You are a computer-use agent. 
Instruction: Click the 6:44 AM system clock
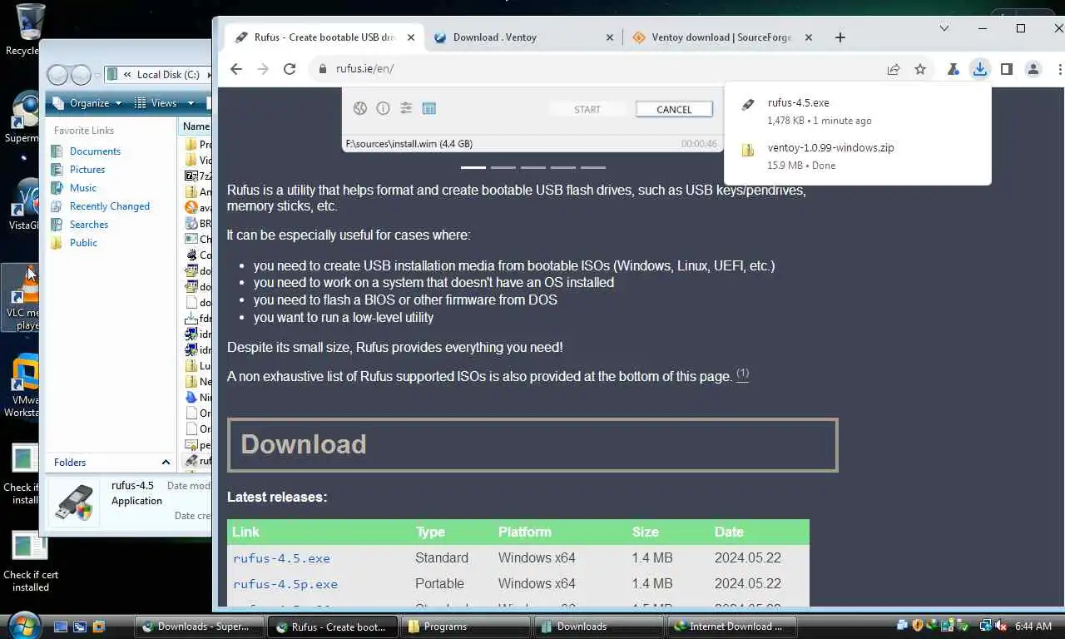pyautogui.click(x=1033, y=626)
